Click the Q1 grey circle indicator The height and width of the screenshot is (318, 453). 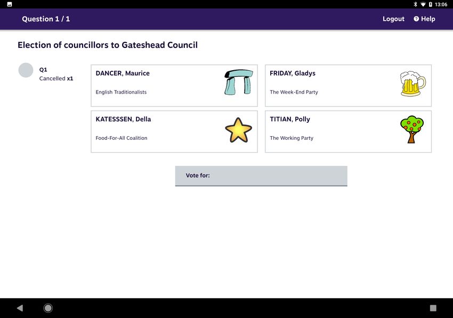coord(26,70)
